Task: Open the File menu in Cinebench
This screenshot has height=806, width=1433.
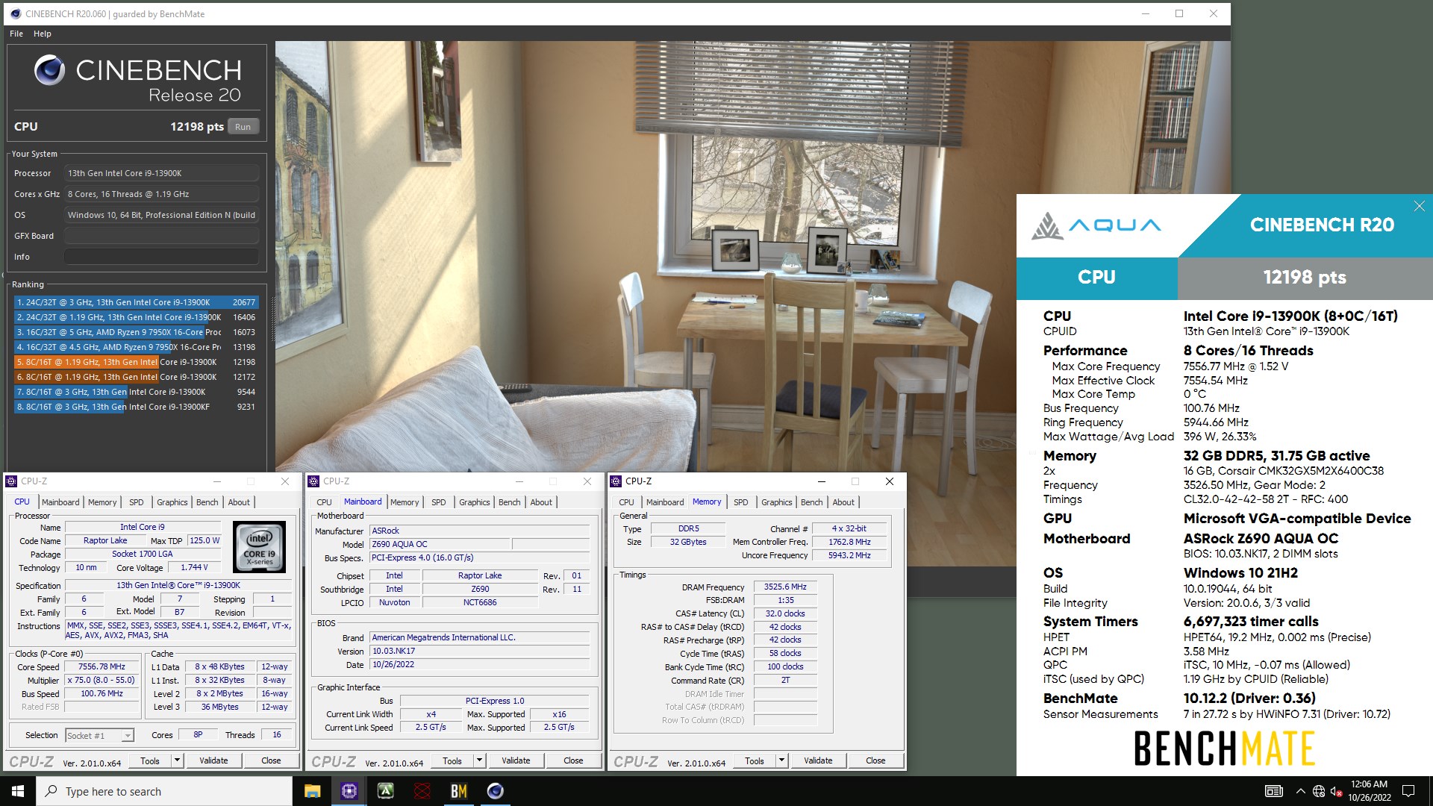Action: (x=16, y=34)
